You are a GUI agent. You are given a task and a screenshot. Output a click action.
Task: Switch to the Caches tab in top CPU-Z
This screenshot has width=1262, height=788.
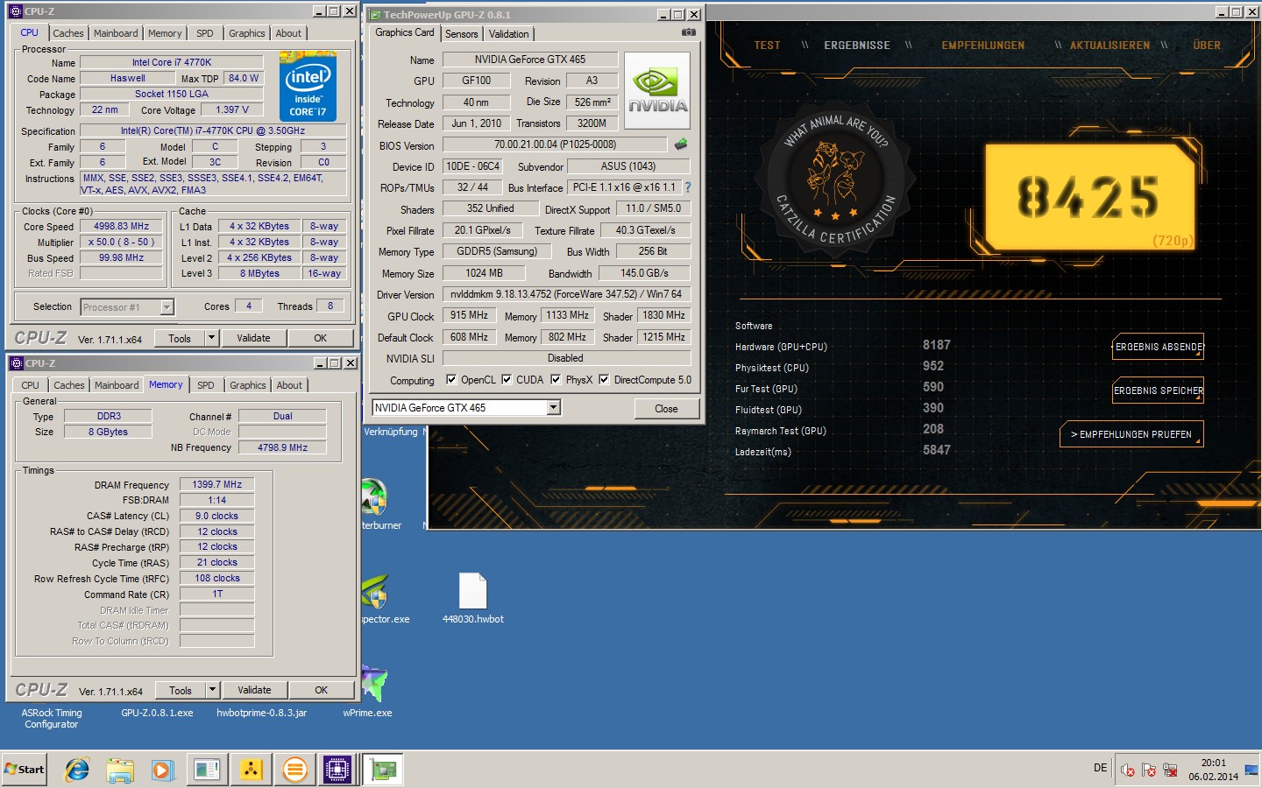click(x=68, y=33)
